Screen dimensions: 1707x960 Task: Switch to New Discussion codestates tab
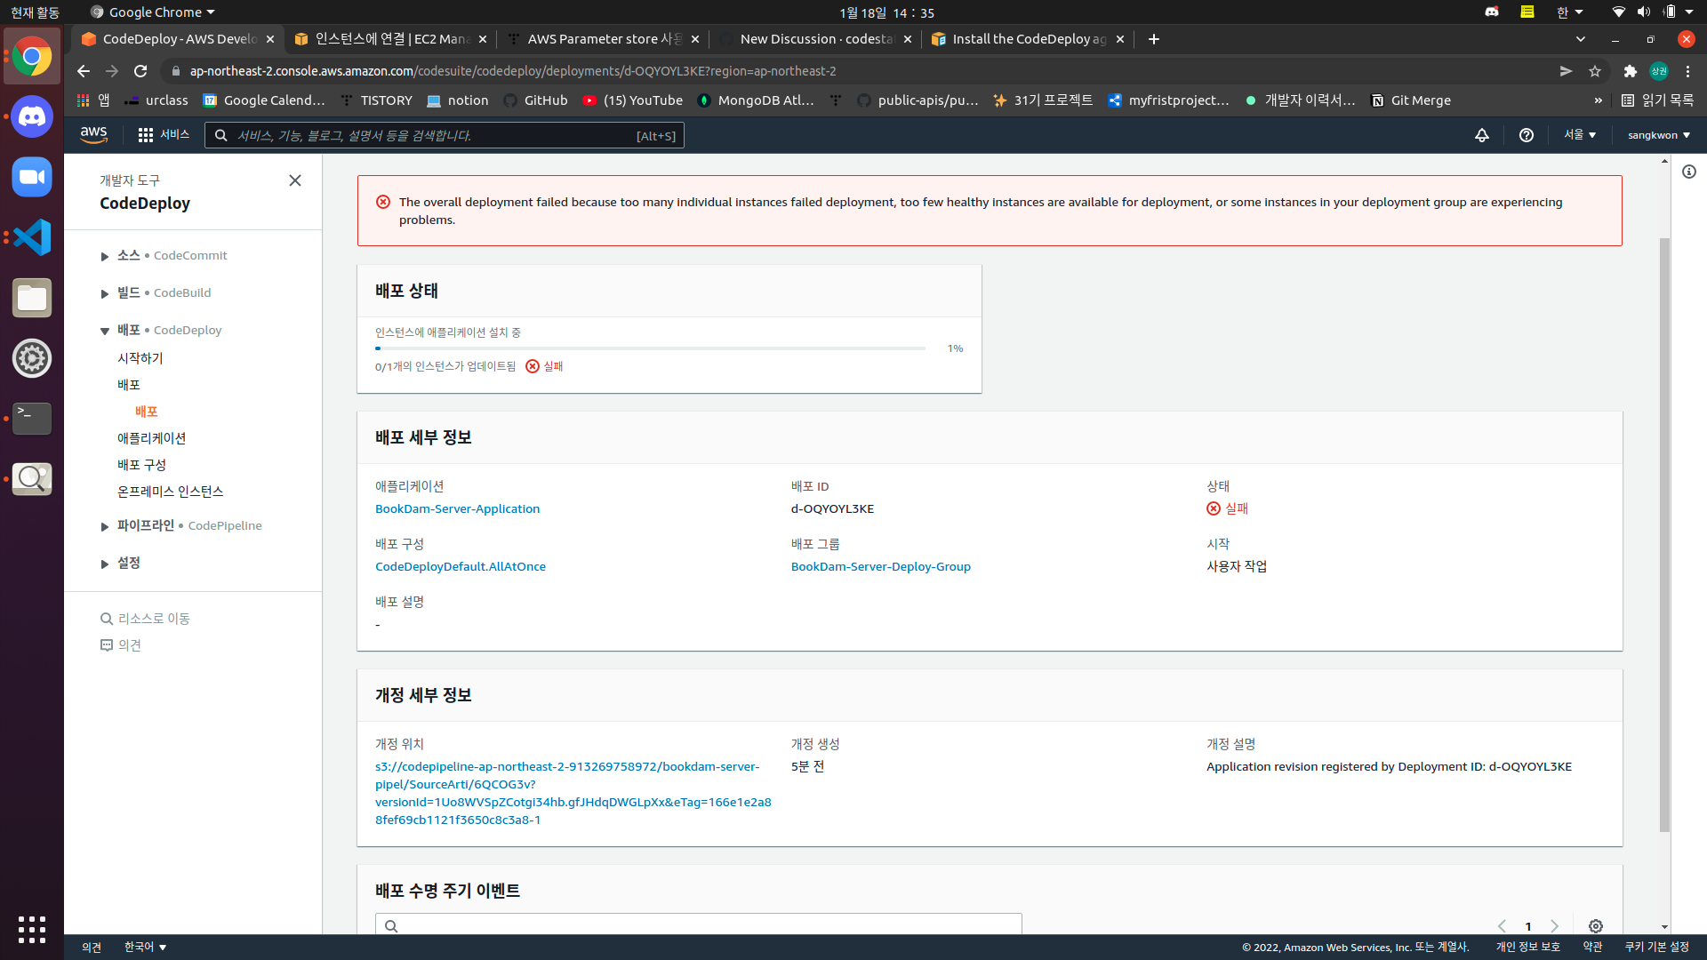tap(816, 39)
